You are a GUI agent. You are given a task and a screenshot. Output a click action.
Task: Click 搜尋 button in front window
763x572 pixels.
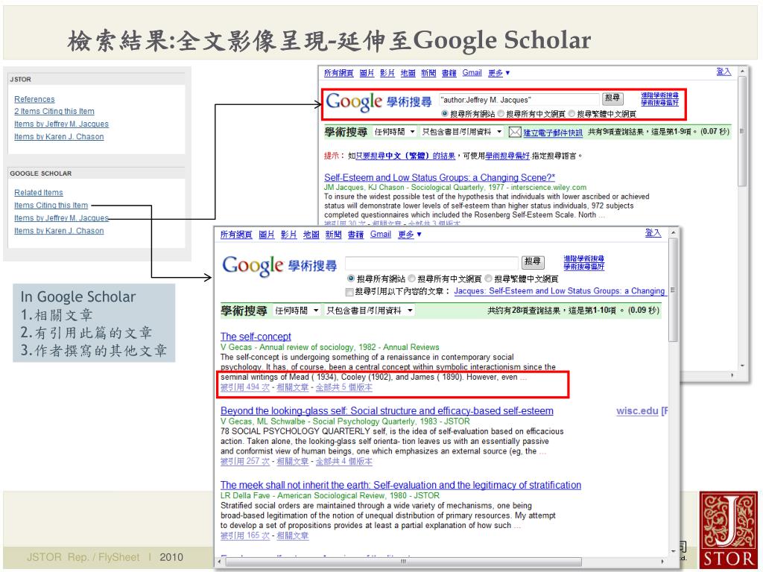[532, 262]
